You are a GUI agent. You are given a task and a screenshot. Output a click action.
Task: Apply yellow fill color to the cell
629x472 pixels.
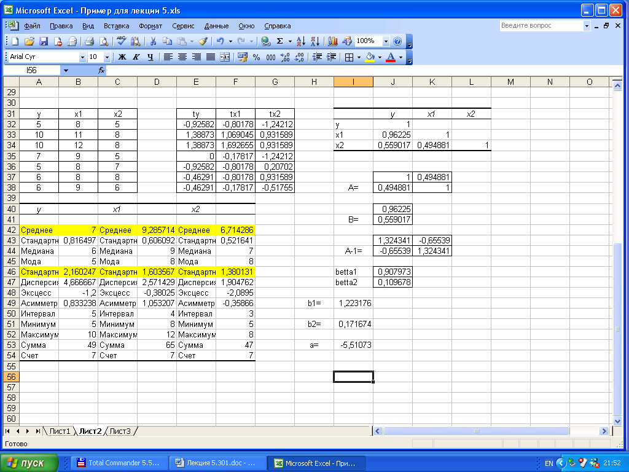pos(370,57)
